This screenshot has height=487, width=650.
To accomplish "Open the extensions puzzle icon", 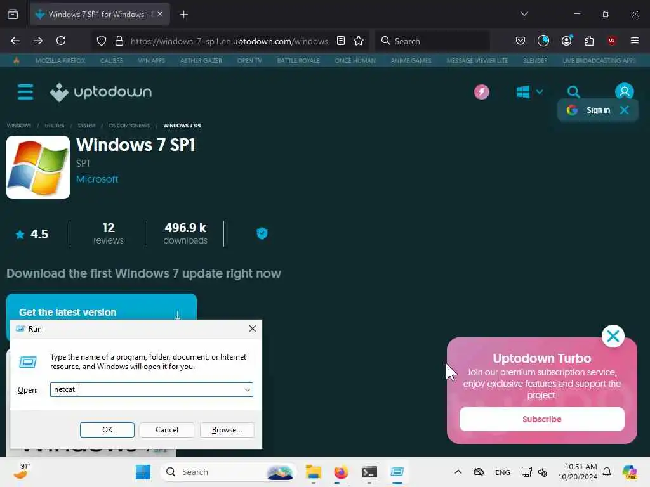I will (x=589, y=41).
